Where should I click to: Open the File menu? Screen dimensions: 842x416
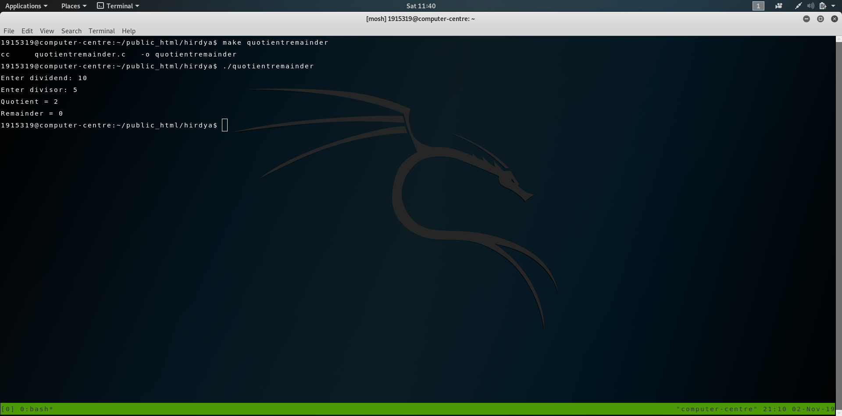point(9,31)
